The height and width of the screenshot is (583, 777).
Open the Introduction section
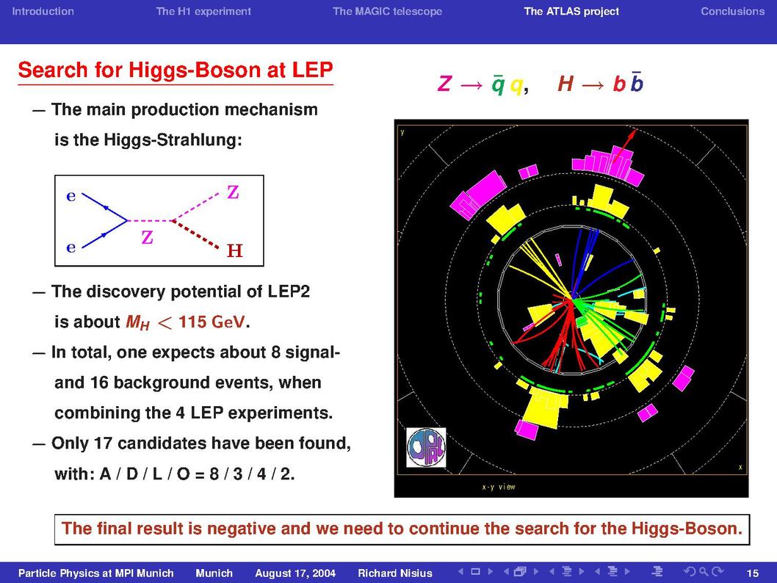coord(43,12)
